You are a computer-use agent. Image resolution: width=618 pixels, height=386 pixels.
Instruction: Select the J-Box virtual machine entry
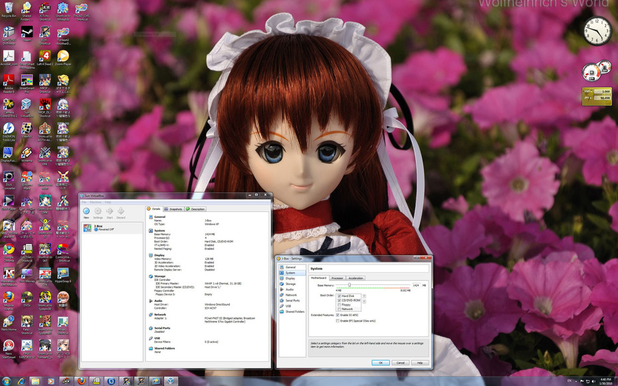pos(98,228)
